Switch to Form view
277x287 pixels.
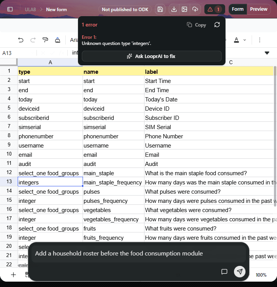[238, 9]
